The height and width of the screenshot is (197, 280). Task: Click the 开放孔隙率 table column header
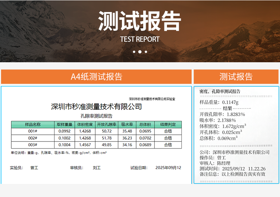(x=106, y=124)
